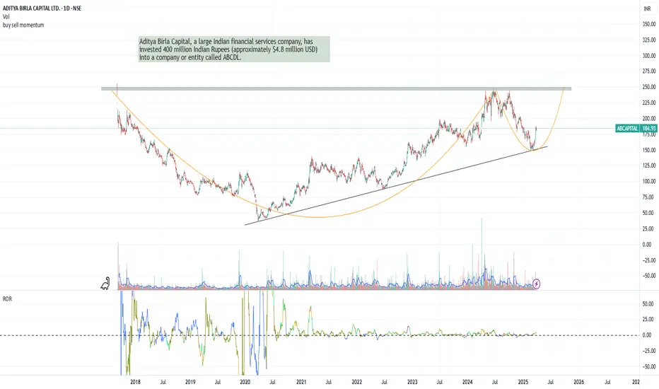Click the 2024 time axis label
The image size is (659, 389).
[467, 382]
